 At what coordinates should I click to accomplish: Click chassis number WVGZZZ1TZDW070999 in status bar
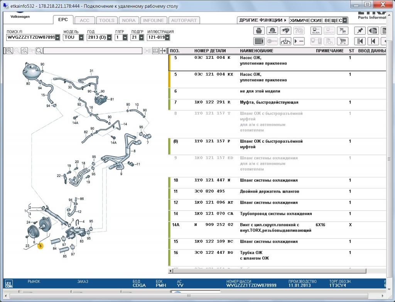coord(251,285)
